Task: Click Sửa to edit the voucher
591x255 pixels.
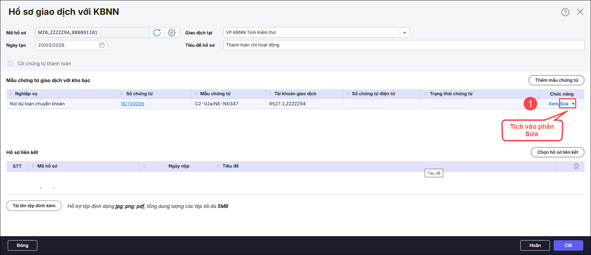Action: coord(564,104)
